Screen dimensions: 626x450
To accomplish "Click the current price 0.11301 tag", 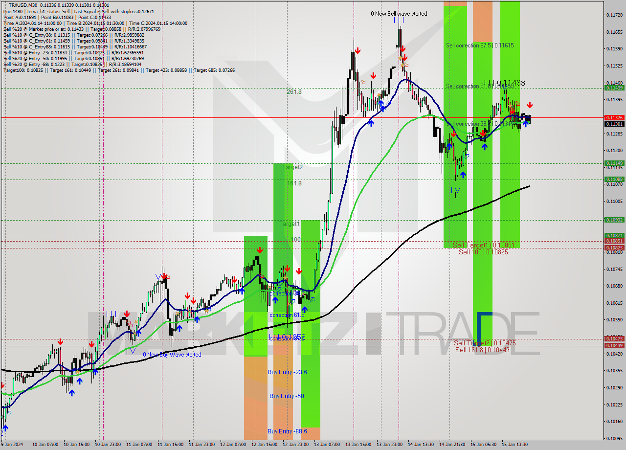I will pyautogui.click(x=614, y=124).
